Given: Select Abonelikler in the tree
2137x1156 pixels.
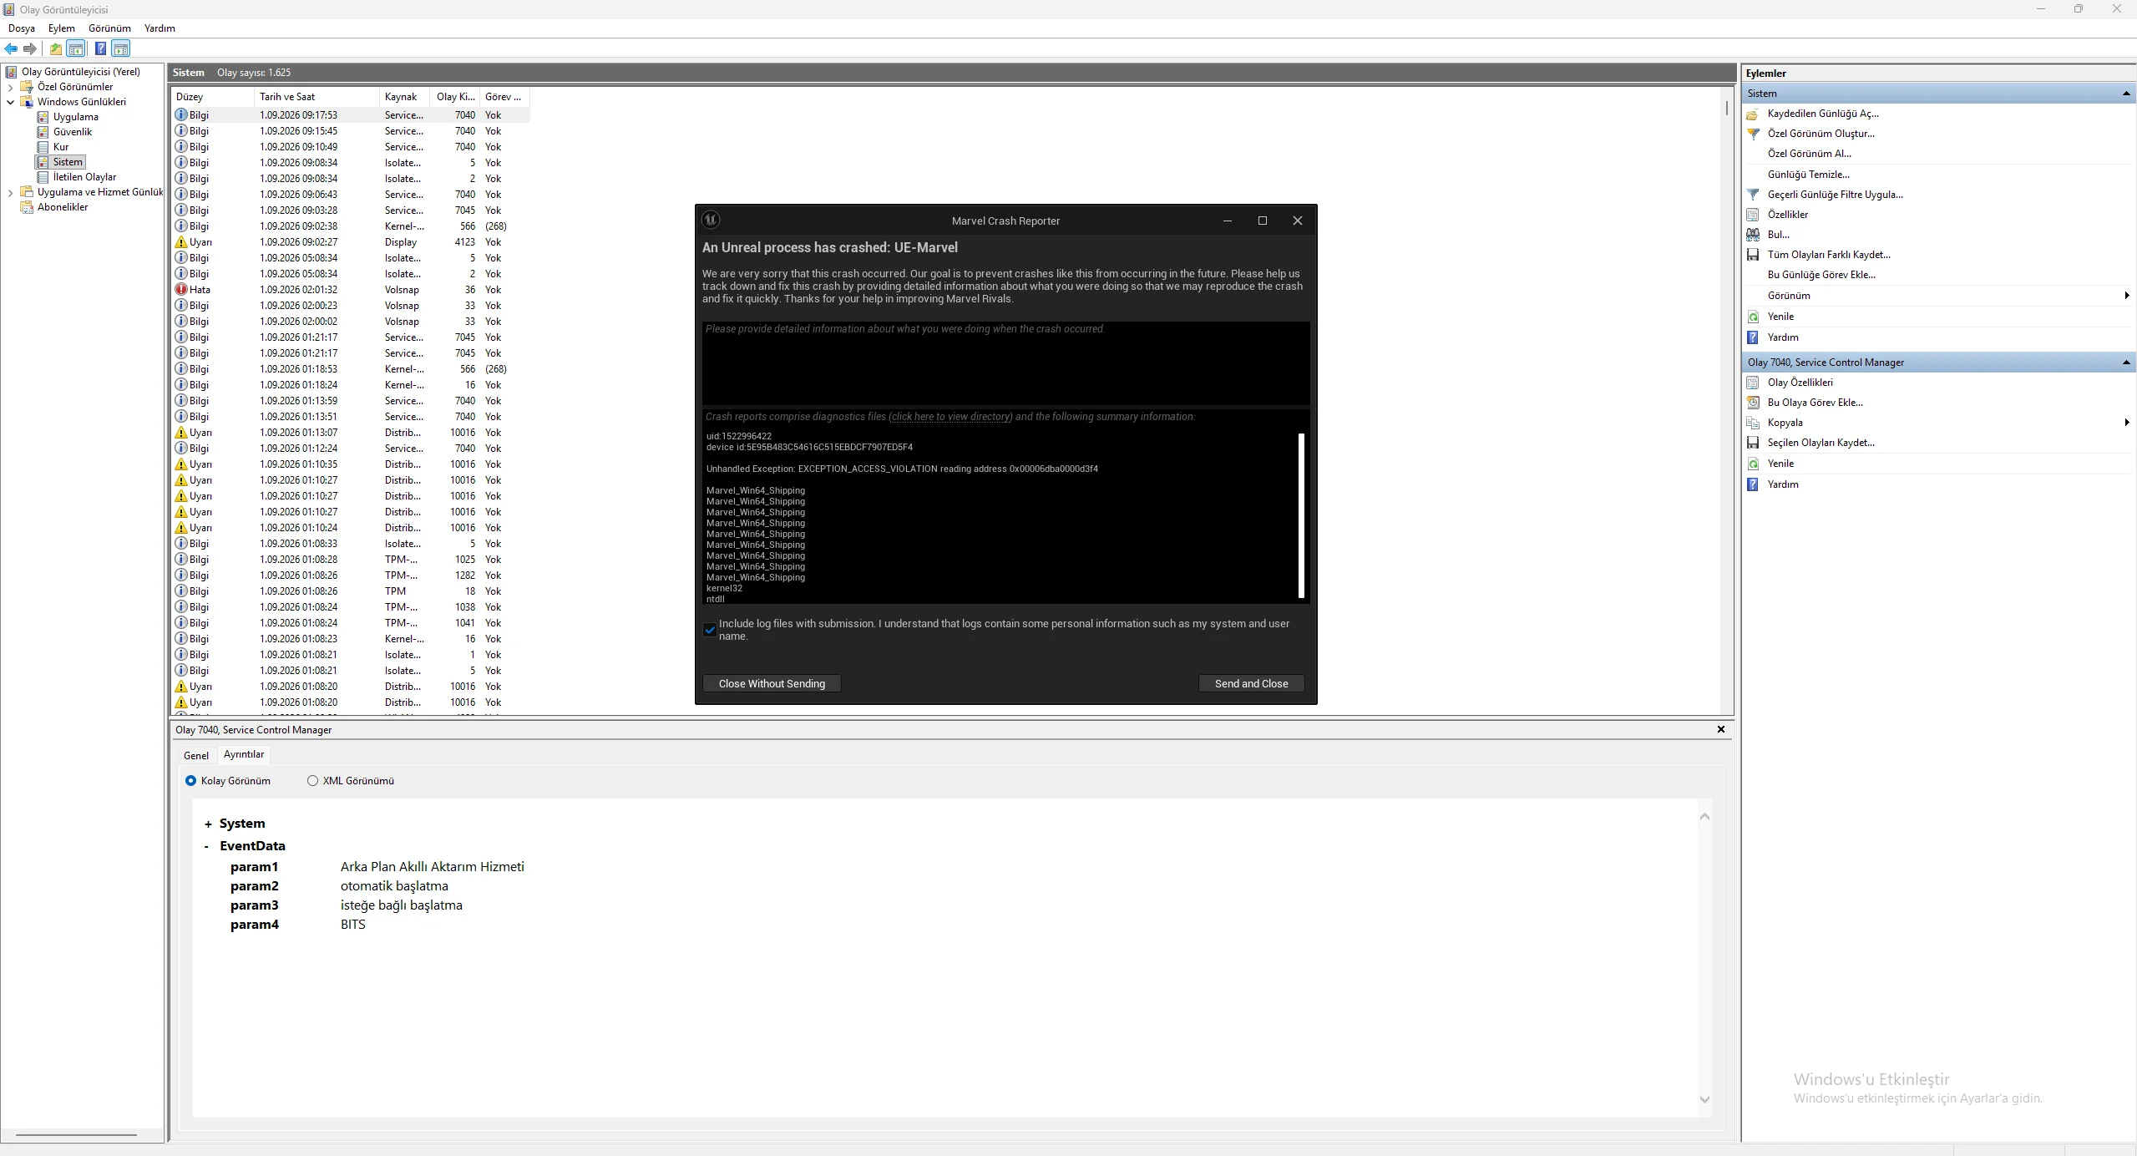Looking at the screenshot, I should [x=63, y=207].
